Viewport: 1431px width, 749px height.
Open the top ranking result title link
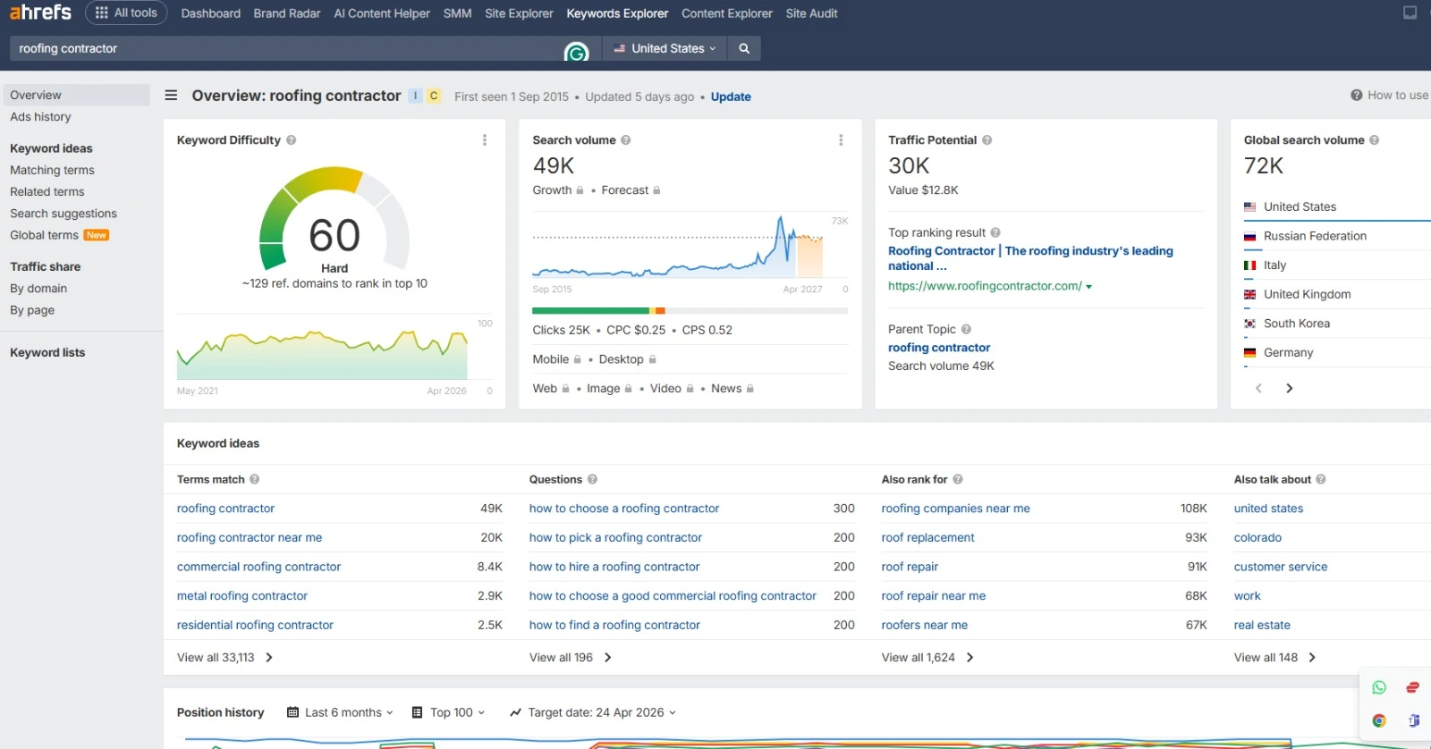click(x=1030, y=258)
